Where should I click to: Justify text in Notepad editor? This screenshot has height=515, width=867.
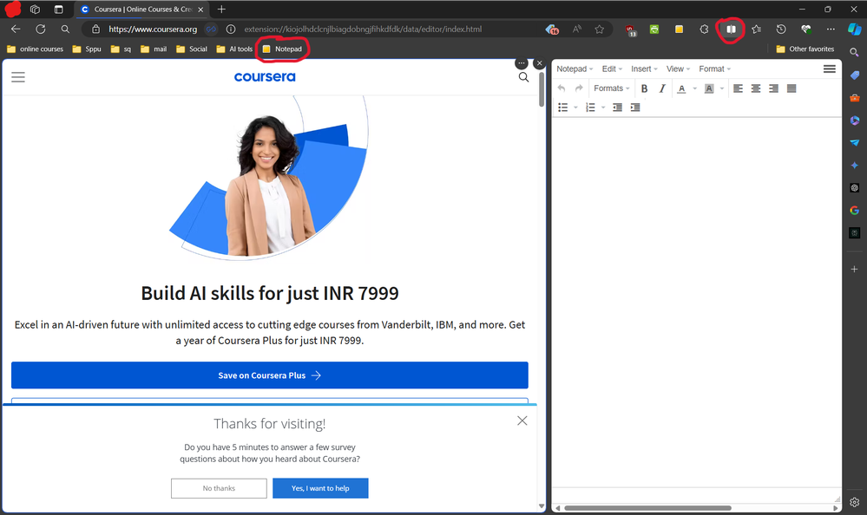point(791,88)
